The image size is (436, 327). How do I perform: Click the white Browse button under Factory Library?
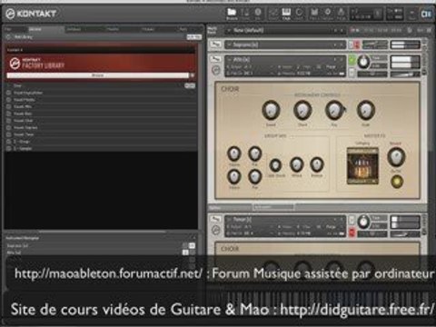[x=97, y=75]
